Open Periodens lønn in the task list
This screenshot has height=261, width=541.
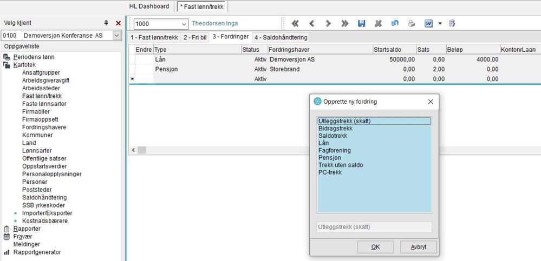click(x=34, y=57)
